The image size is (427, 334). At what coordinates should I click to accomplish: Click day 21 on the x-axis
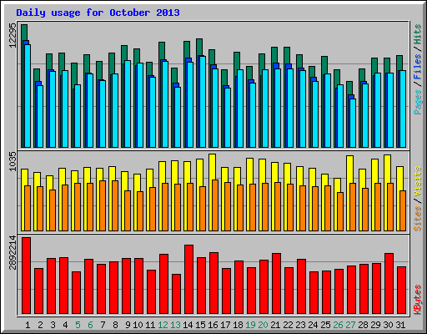pos(275,325)
